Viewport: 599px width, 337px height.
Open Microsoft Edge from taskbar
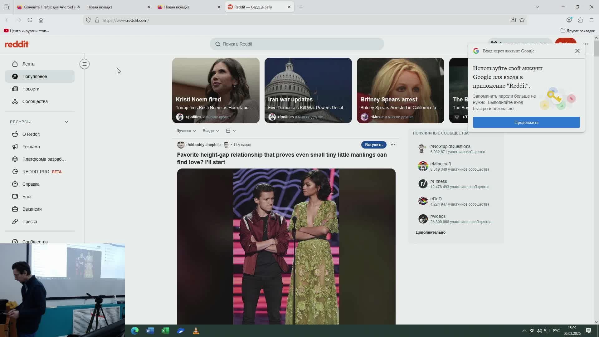pos(134,331)
